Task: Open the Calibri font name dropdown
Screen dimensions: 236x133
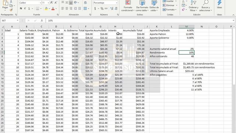Action: pyautogui.click(x=41, y=3)
